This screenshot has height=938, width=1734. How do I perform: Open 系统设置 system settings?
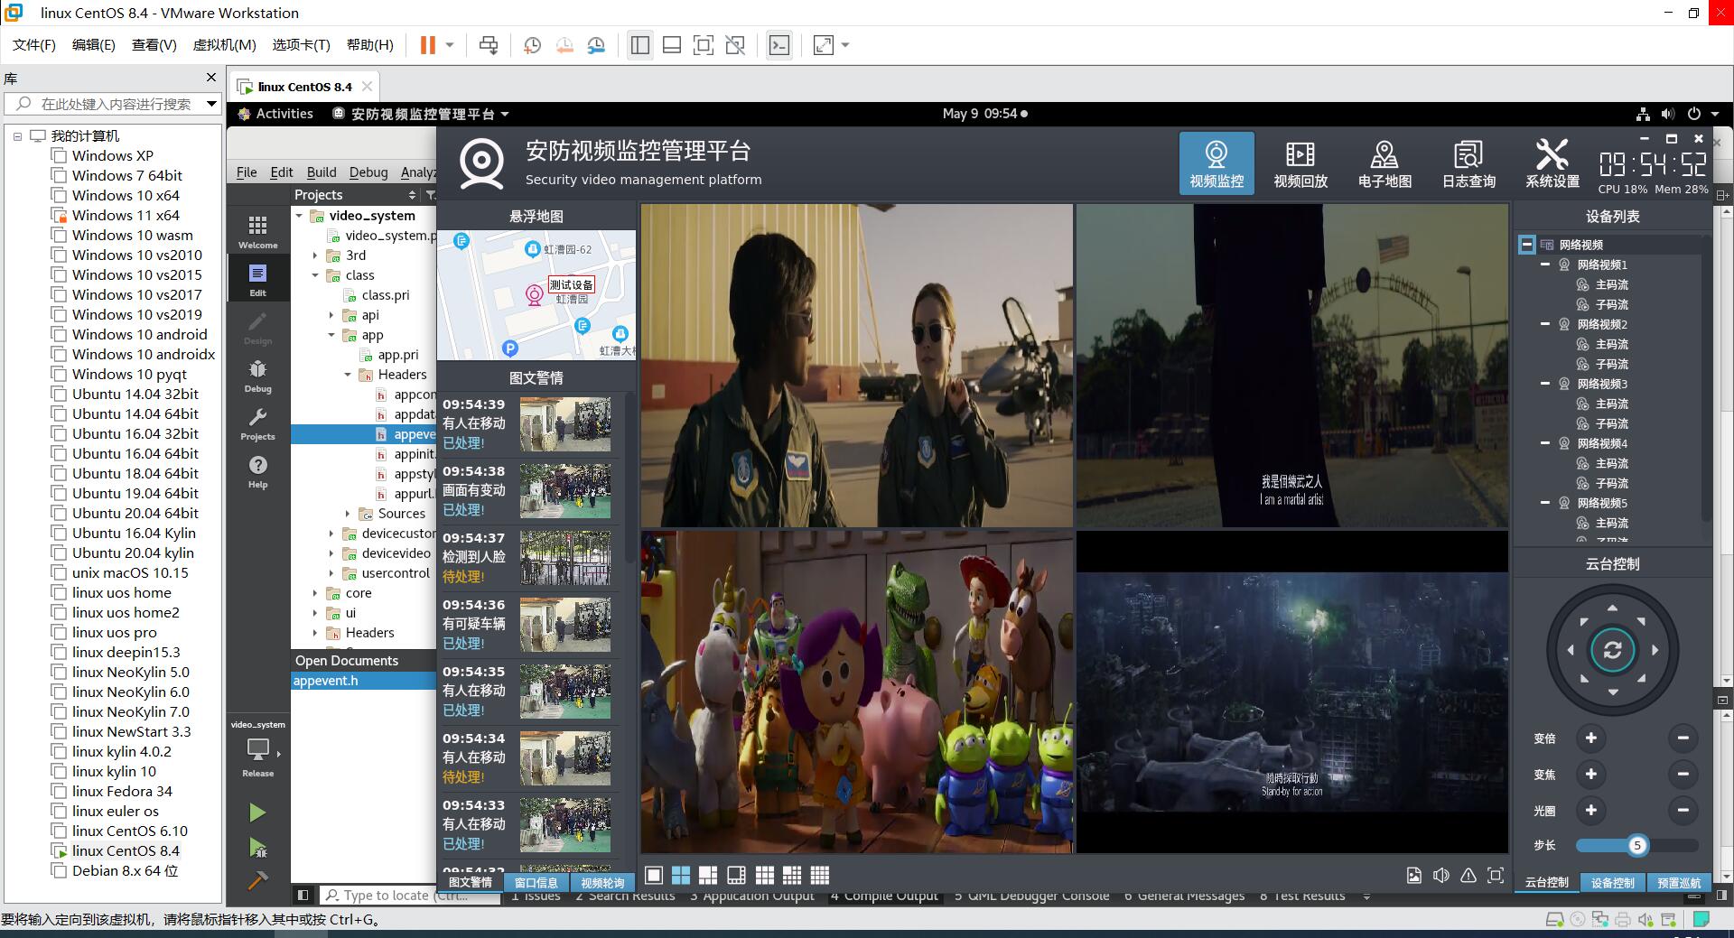coord(1552,163)
